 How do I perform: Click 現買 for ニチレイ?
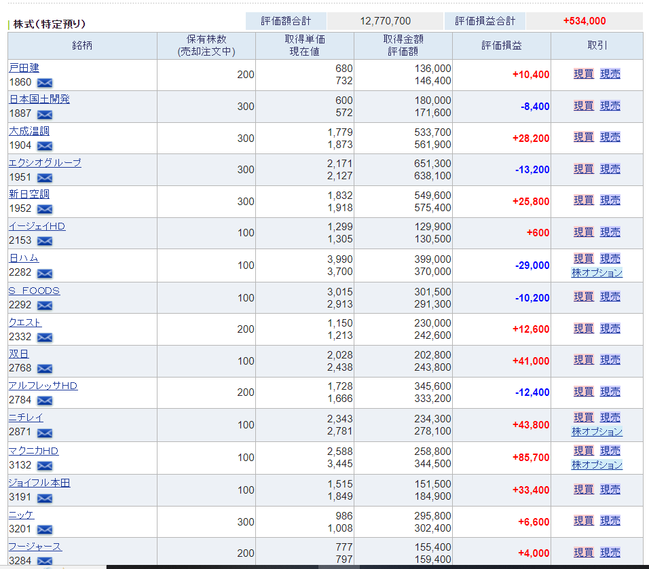tap(584, 418)
